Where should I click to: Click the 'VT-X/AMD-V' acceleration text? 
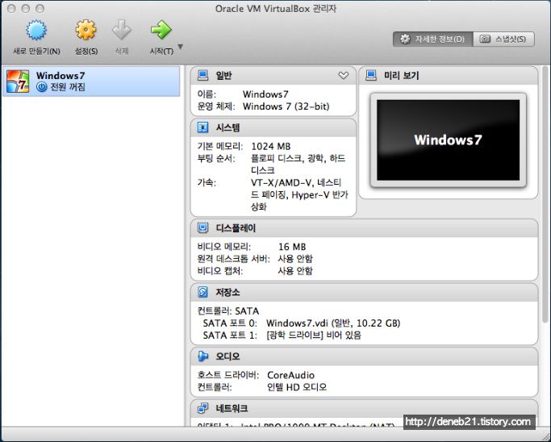tap(282, 183)
